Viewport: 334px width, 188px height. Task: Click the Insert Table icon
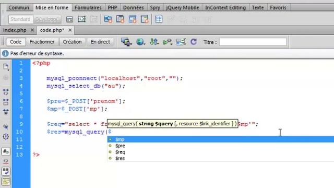pyautogui.click(x=159, y=19)
